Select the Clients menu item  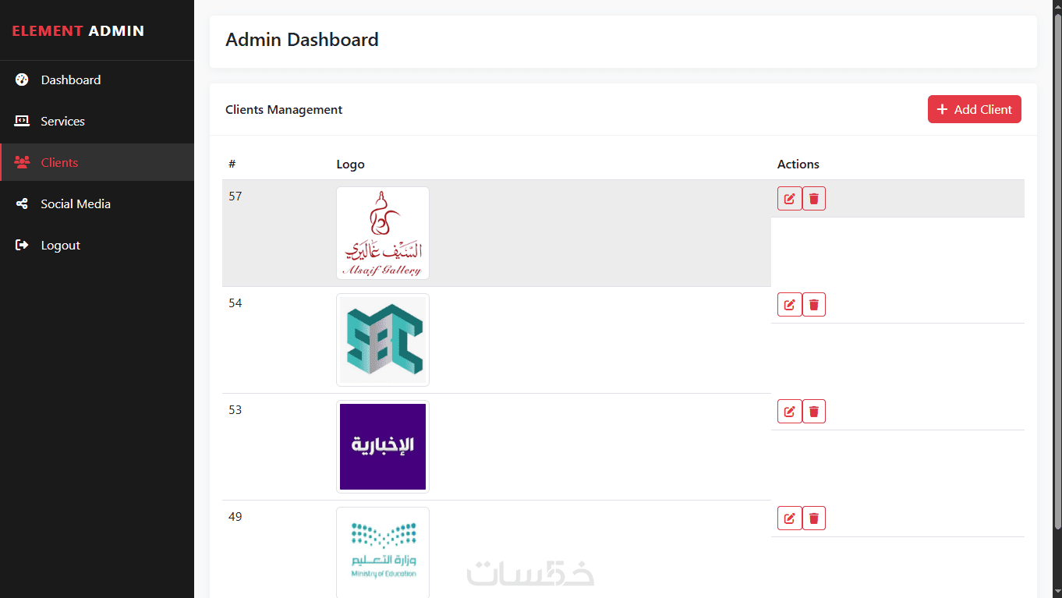tap(97, 162)
